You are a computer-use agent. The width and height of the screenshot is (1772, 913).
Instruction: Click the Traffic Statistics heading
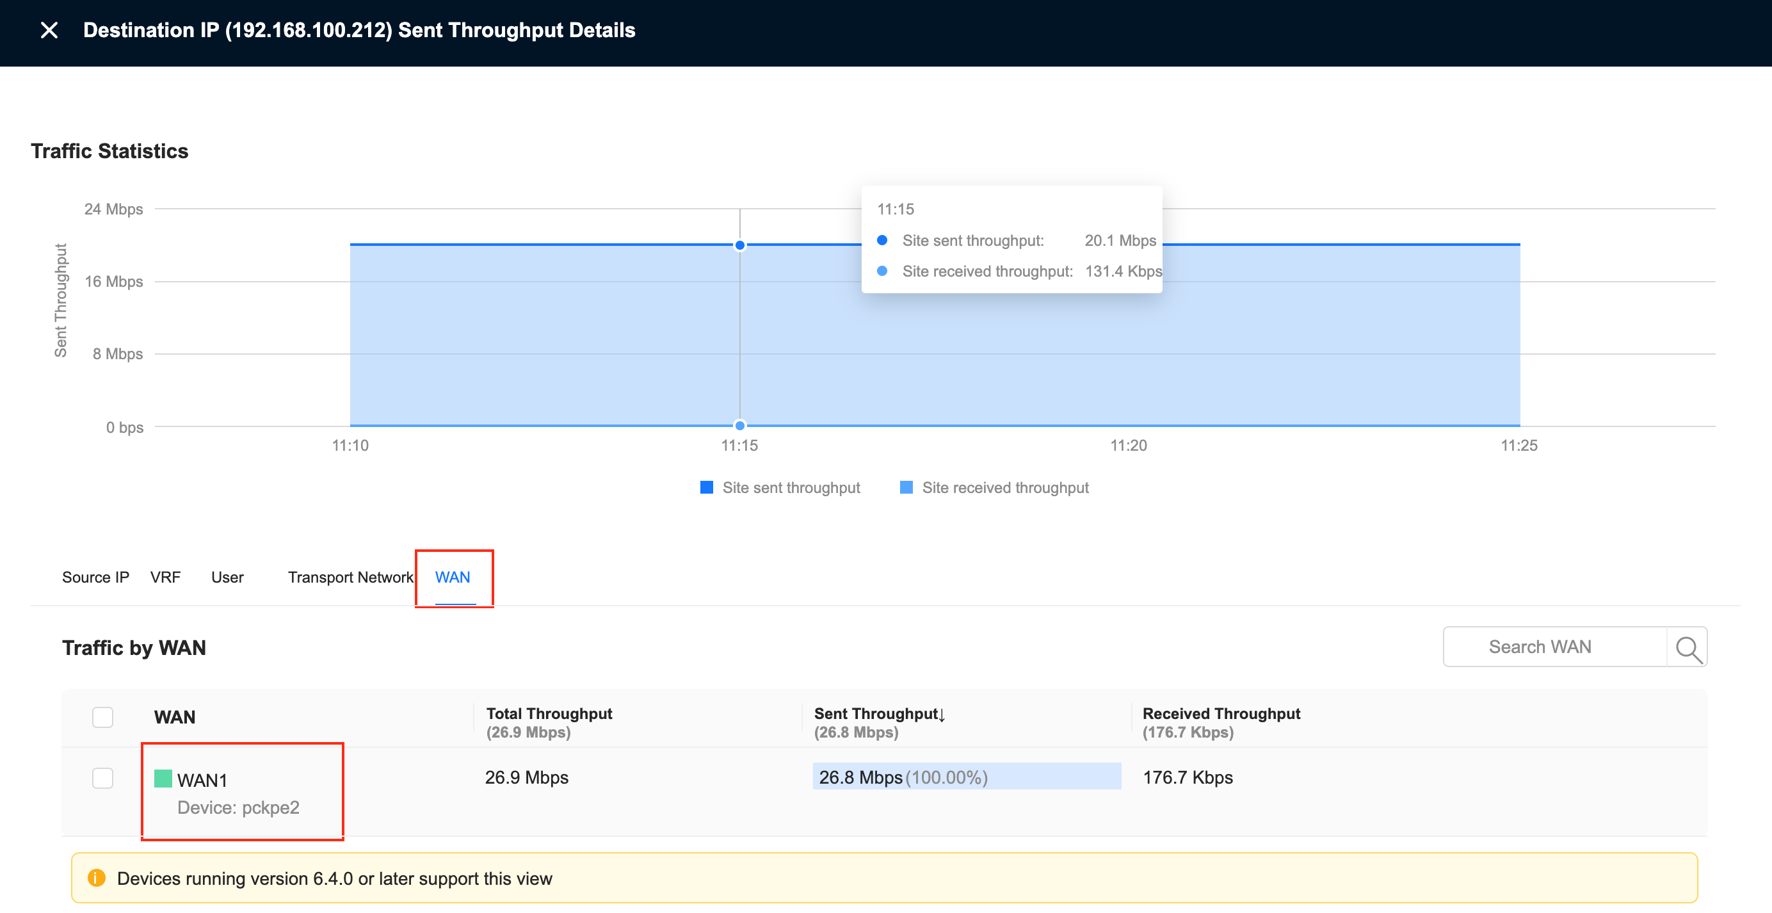(x=109, y=151)
